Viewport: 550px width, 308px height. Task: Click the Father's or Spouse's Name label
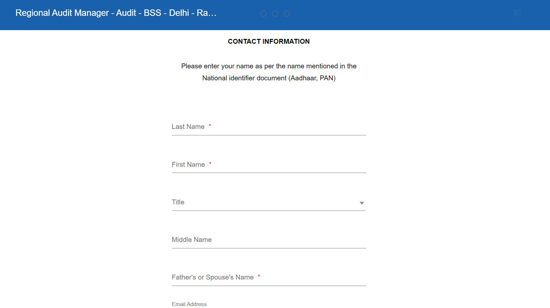point(213,277)
